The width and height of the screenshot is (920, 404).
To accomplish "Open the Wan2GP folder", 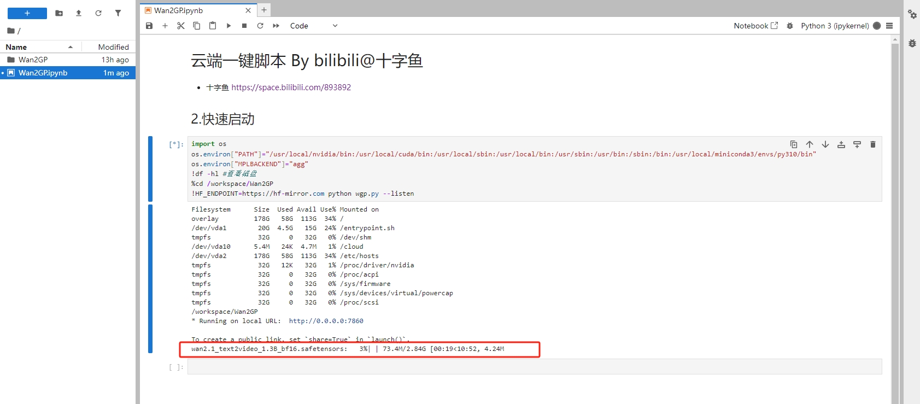I will pyautogui.click(x=33, y=60).
